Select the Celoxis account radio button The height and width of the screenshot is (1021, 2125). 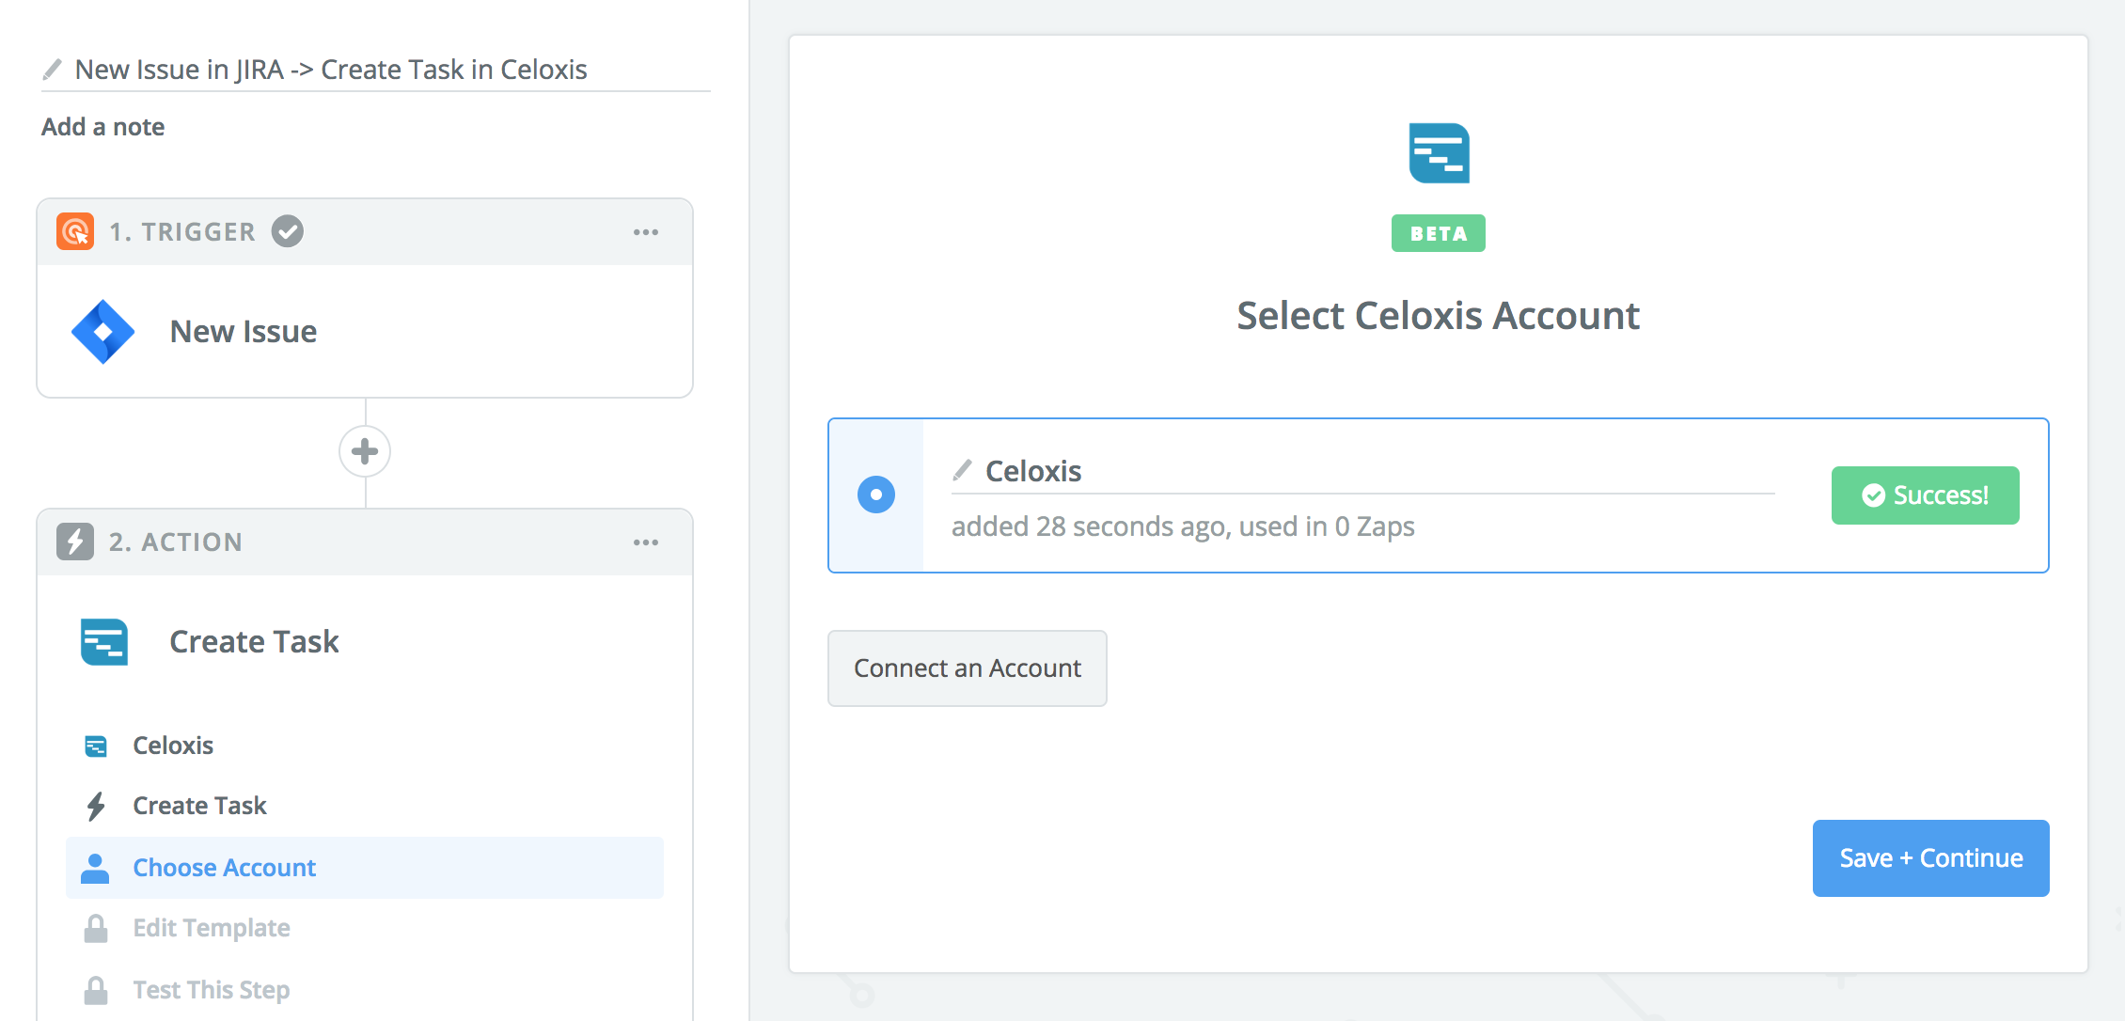pos(876,495)
